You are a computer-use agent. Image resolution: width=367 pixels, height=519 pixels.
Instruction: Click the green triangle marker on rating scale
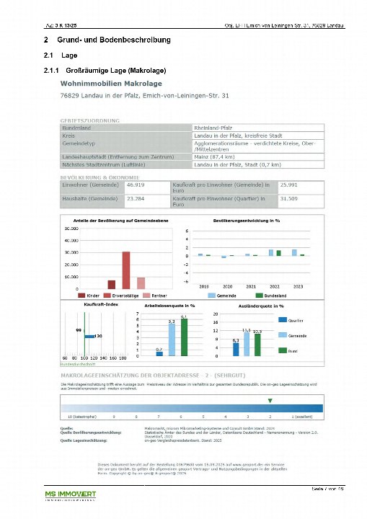270,401
